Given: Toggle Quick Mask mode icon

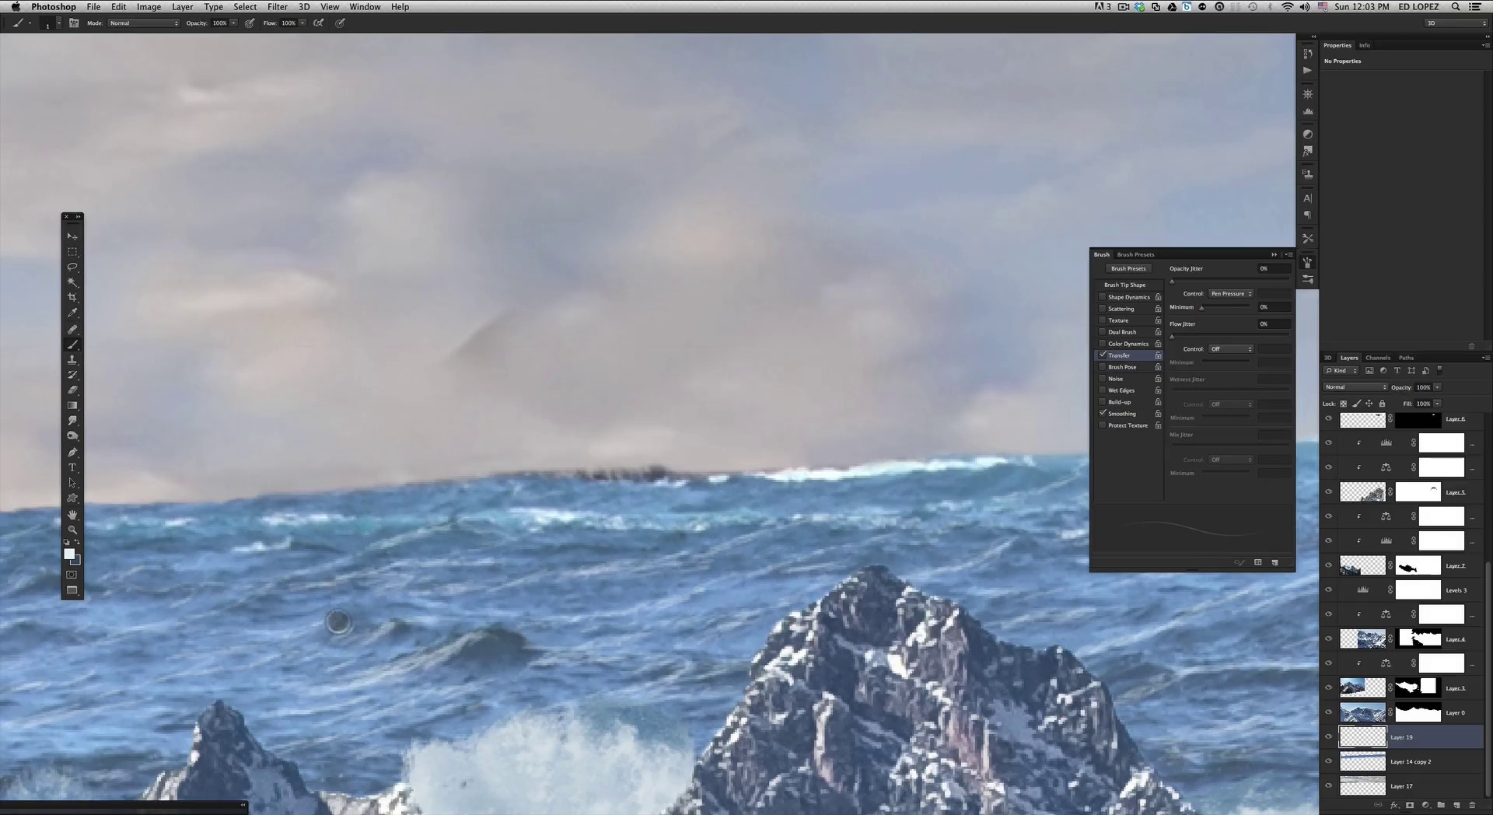Looking at the screenshot, I should tap(72, 575).
